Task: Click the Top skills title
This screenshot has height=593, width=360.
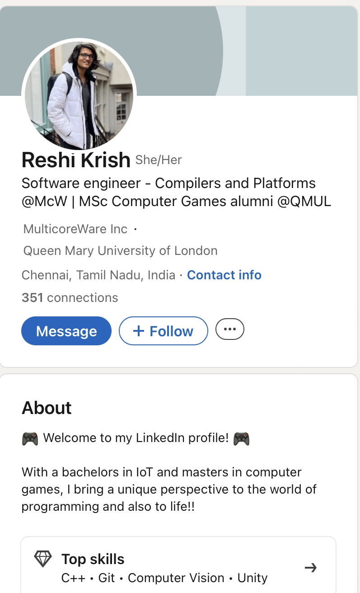Action: (x=93, y=559)
